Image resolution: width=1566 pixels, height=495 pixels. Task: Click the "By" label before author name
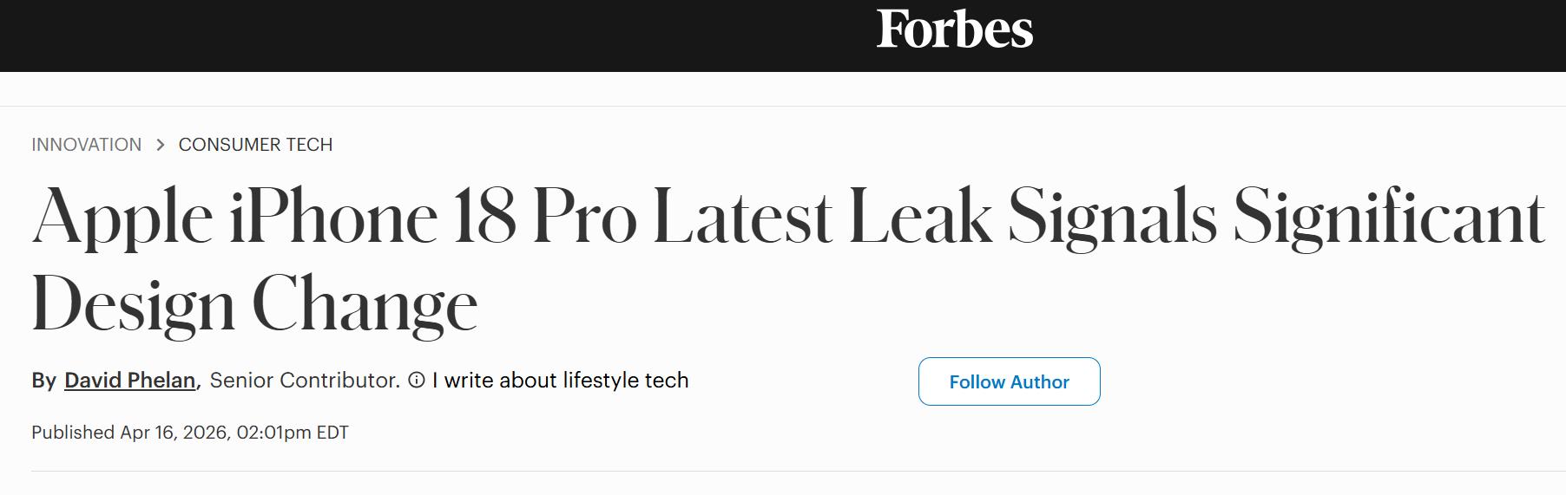point(43,381)
